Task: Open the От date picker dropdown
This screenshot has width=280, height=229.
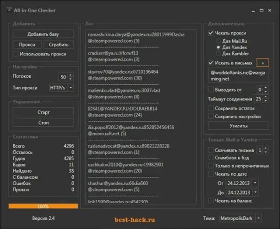Action: (x=255, y=183)
